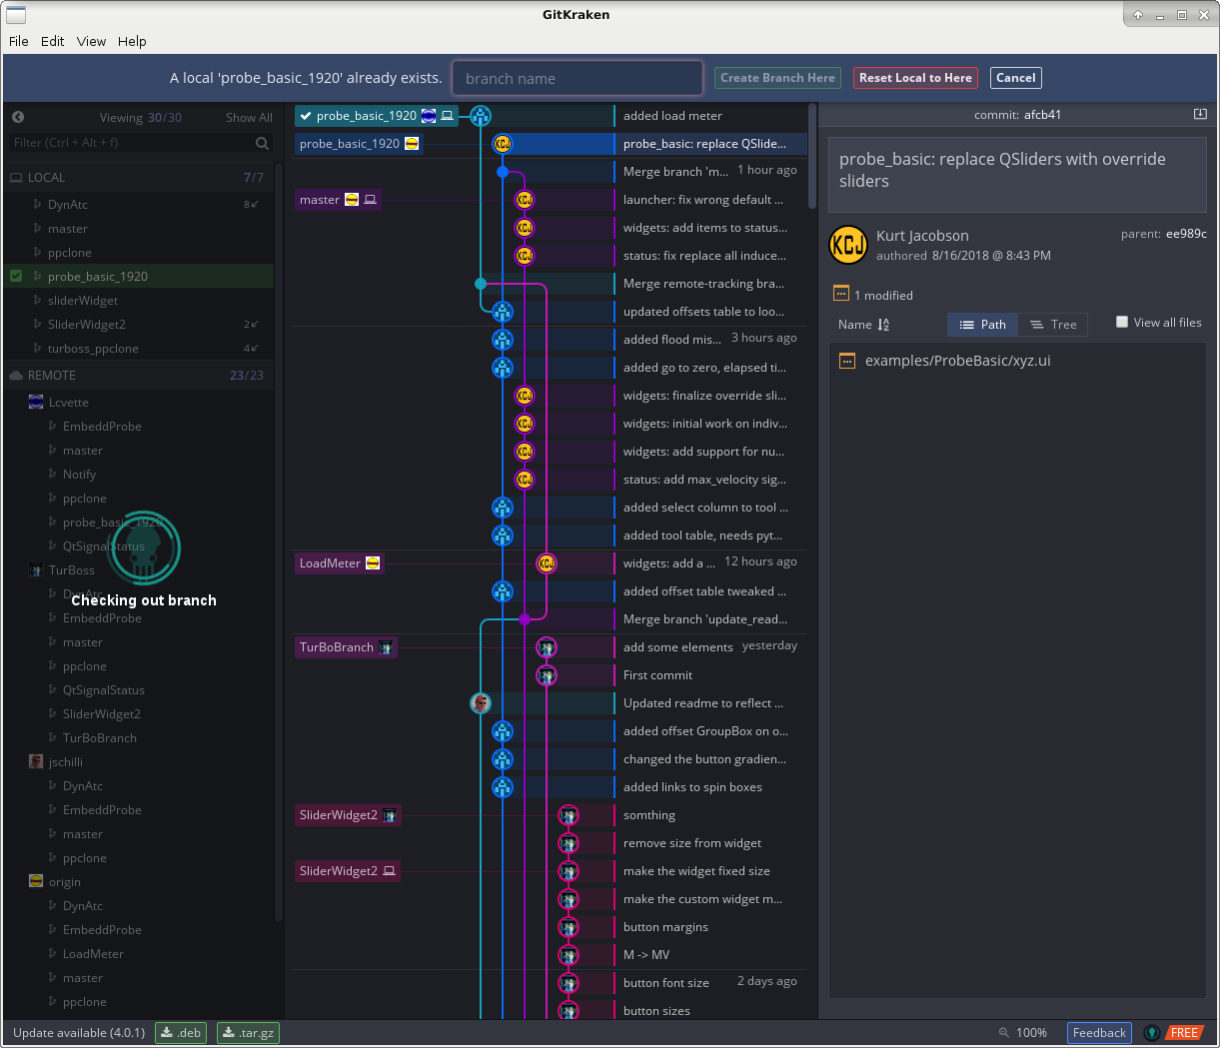Click the Lcvette remote avatar icon
This screenshot has width=1220, height=1048.
click(x=36, y=403)
